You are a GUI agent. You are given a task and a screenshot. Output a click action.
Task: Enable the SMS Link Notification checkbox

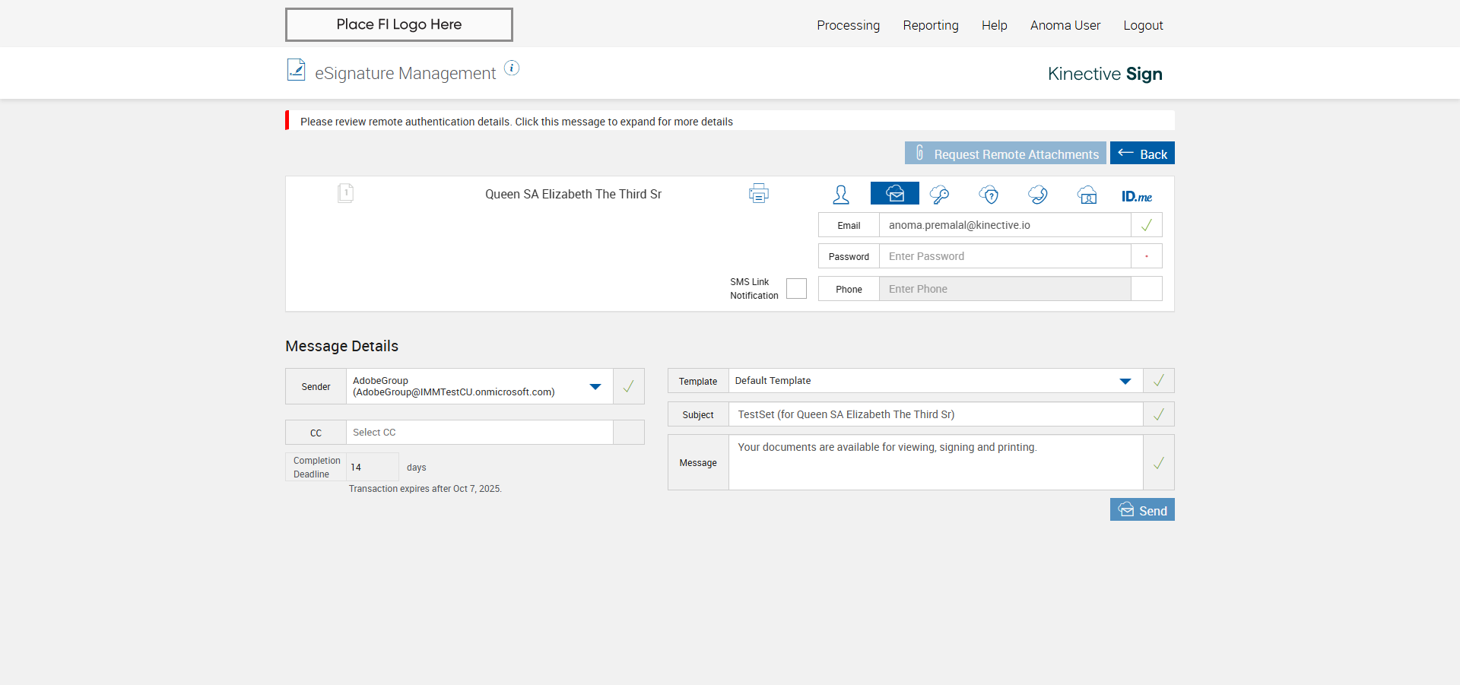point(796,289)
